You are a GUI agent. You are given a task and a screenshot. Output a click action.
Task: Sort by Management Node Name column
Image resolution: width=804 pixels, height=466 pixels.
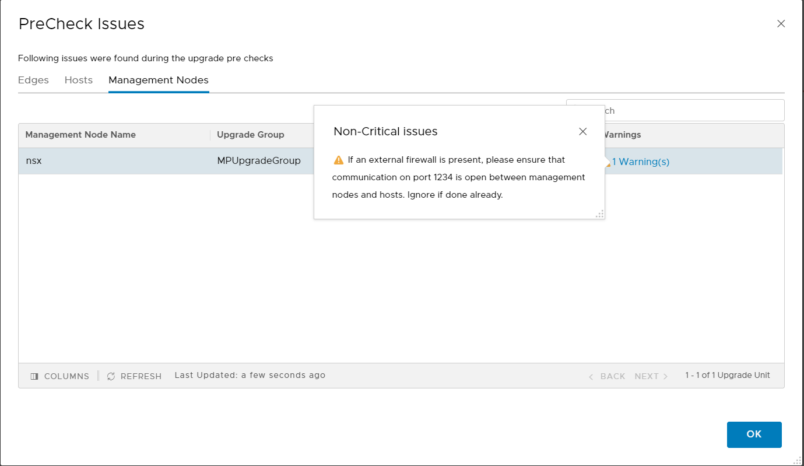[80, 135]
